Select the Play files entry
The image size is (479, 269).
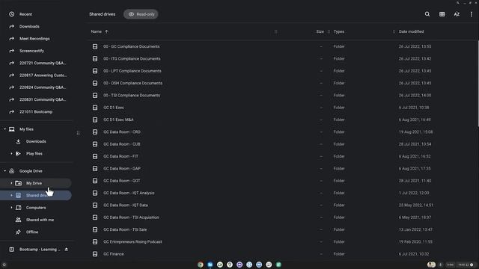pos(34,154)
